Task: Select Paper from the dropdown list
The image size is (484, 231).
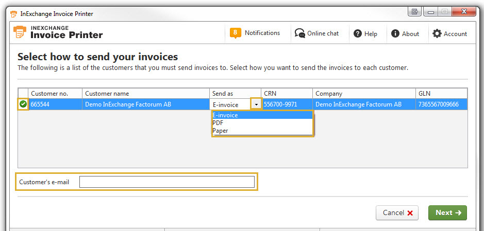Action: 262,131
